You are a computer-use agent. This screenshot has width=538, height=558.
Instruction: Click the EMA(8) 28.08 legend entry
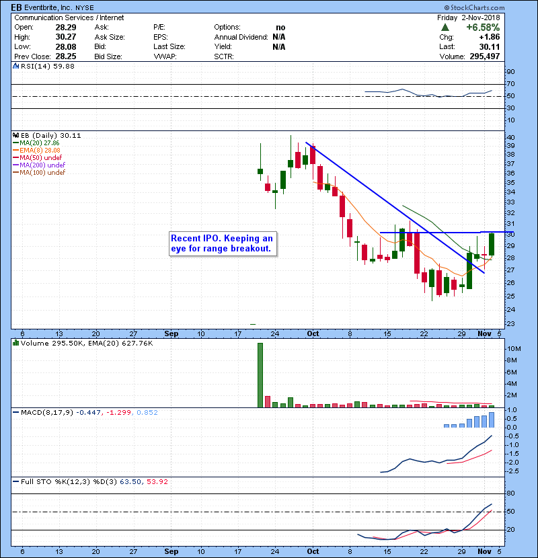pyautogui.click(x=37, y=150)
